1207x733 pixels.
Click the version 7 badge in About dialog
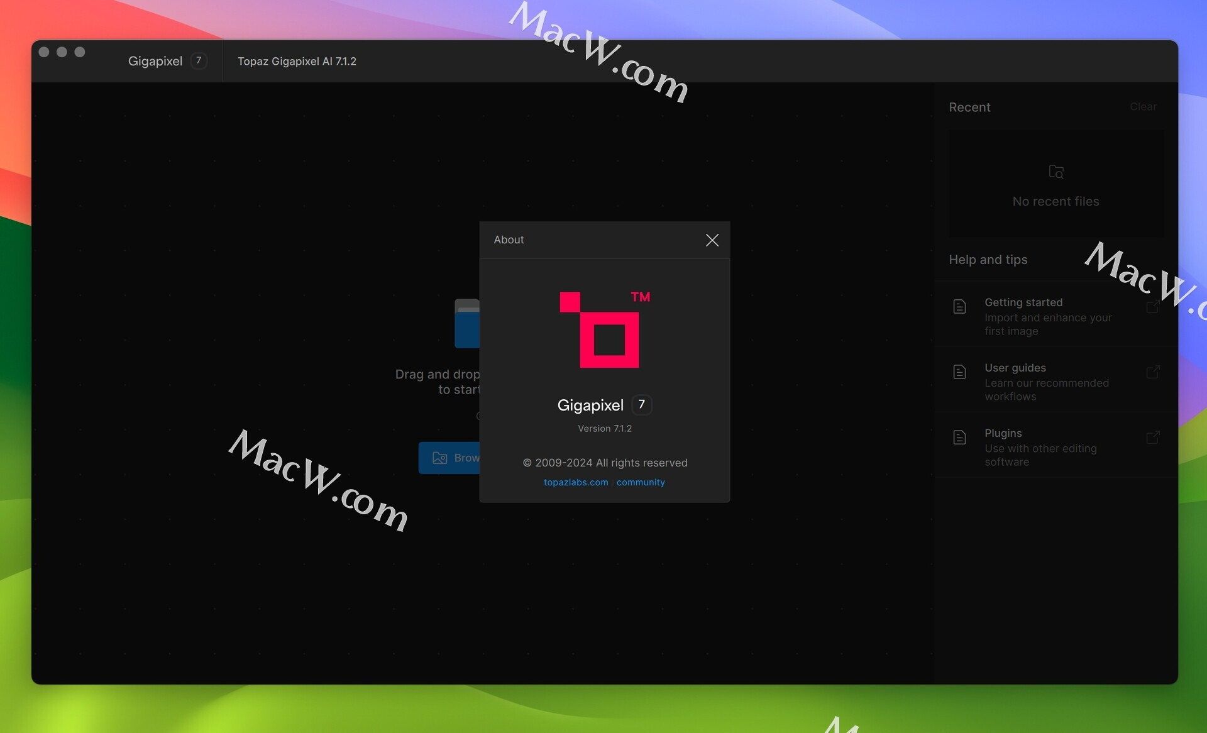point(641,404)
